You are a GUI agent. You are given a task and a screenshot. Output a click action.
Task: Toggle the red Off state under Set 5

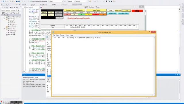point(96,14)
